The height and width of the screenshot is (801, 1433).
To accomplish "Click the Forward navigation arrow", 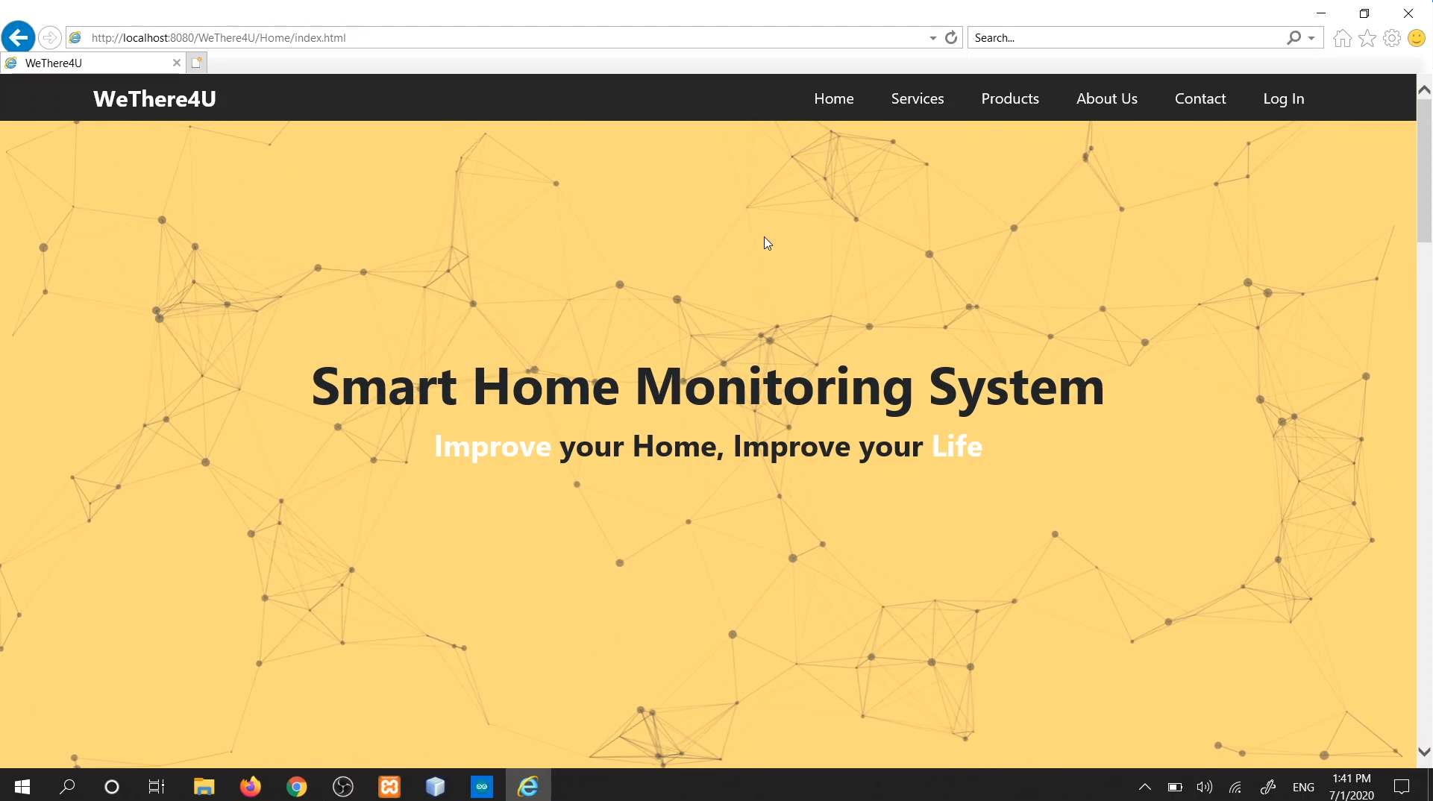I will [x=48, y=37].
